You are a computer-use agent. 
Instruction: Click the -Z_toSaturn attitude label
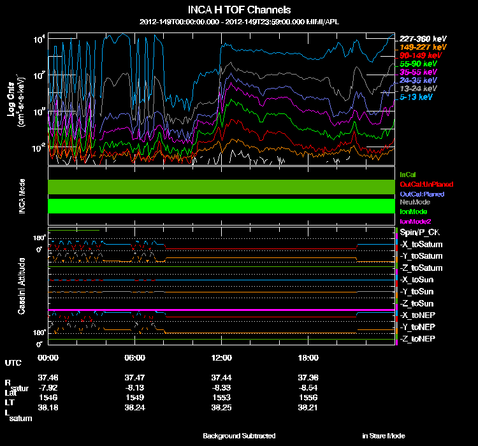421,268
